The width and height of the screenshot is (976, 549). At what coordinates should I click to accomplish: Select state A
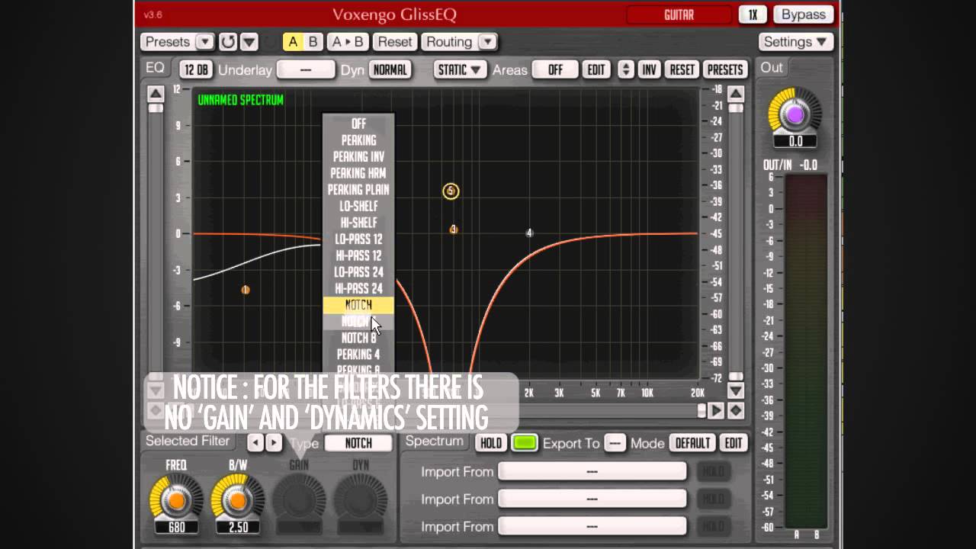(x=292, y=42)
